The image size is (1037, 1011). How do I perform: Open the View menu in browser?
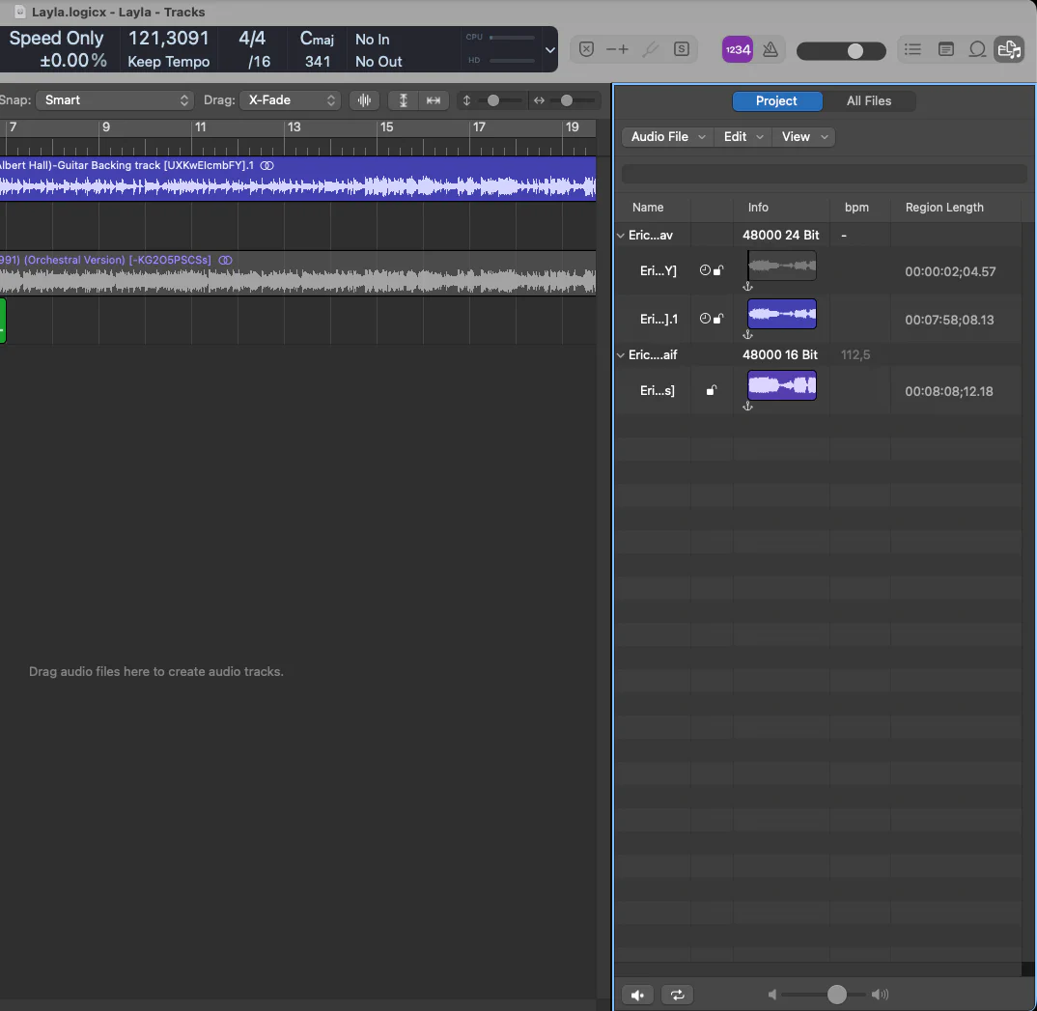click(x=804, y=137)
